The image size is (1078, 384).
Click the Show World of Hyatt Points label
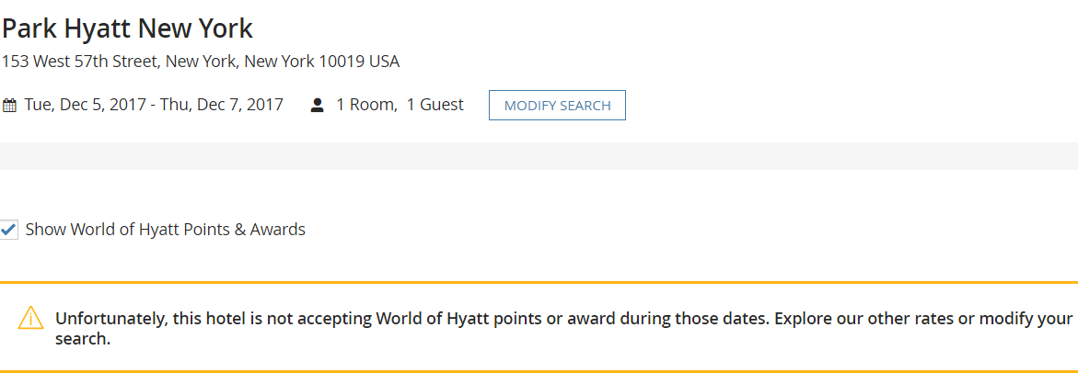(x=166, y=230)
